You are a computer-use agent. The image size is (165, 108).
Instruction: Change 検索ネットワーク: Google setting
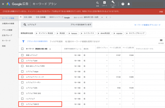coord(60,17)
